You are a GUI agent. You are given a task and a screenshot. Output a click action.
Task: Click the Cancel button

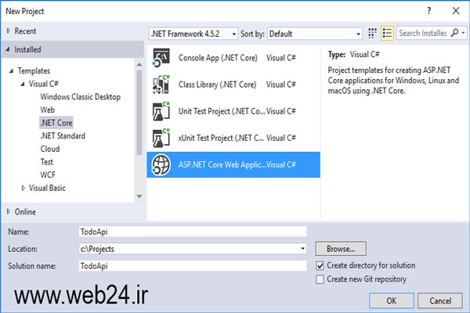440,300
